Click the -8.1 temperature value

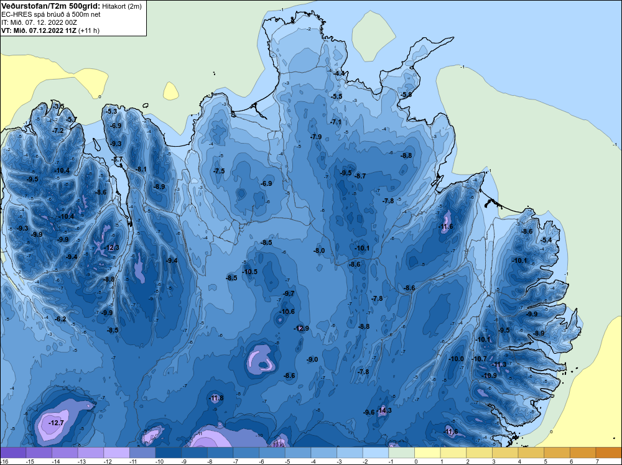141,169
